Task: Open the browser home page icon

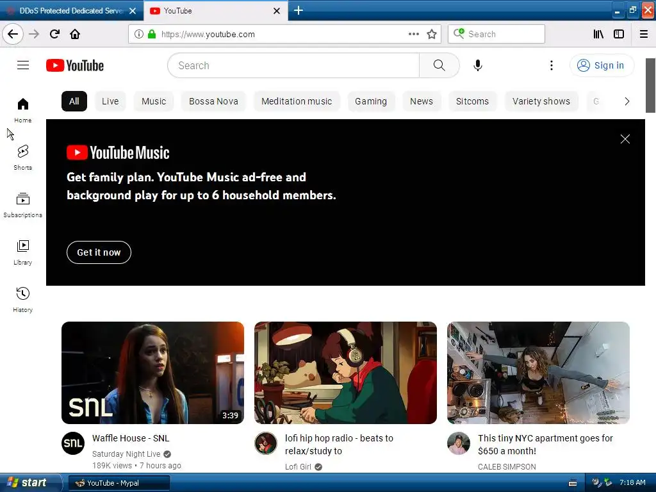Action: 75,34
